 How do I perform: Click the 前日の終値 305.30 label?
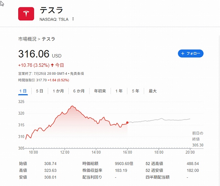point(198,139)
